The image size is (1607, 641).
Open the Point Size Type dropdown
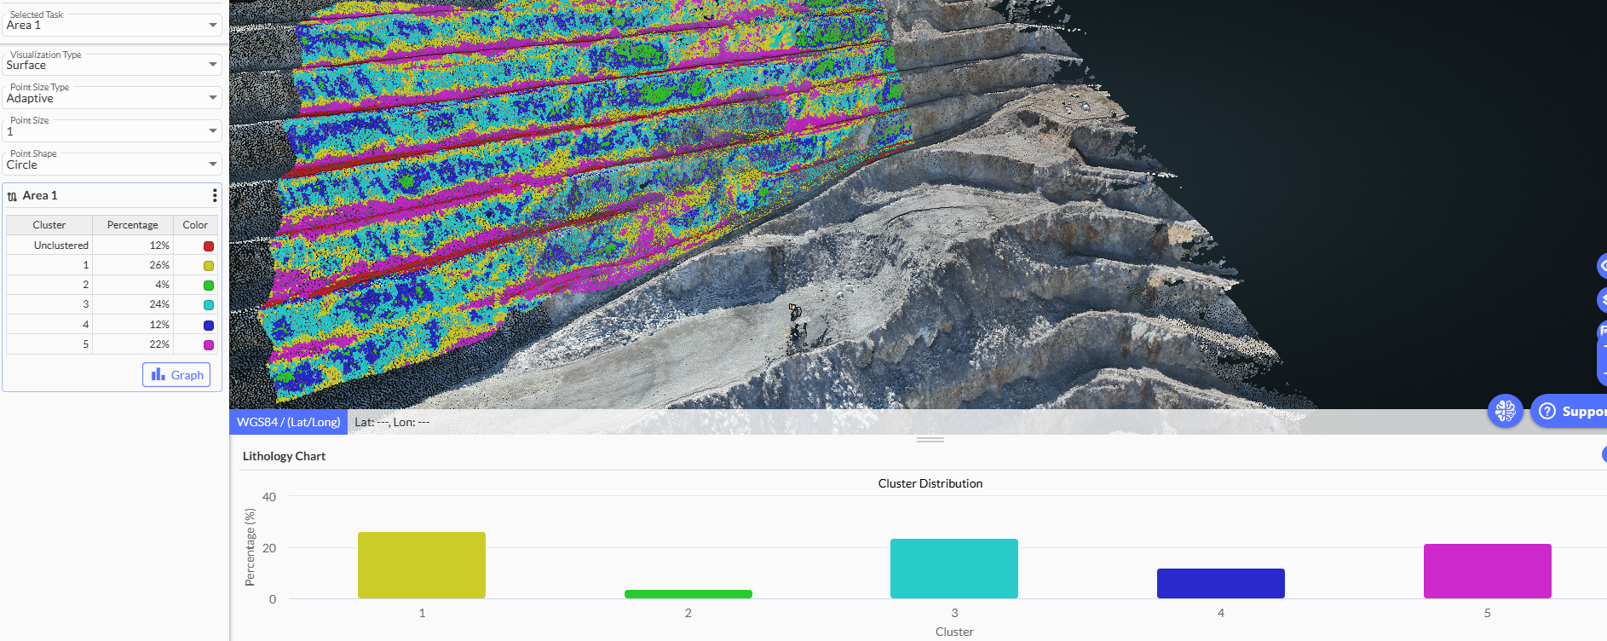coord(111,98)
